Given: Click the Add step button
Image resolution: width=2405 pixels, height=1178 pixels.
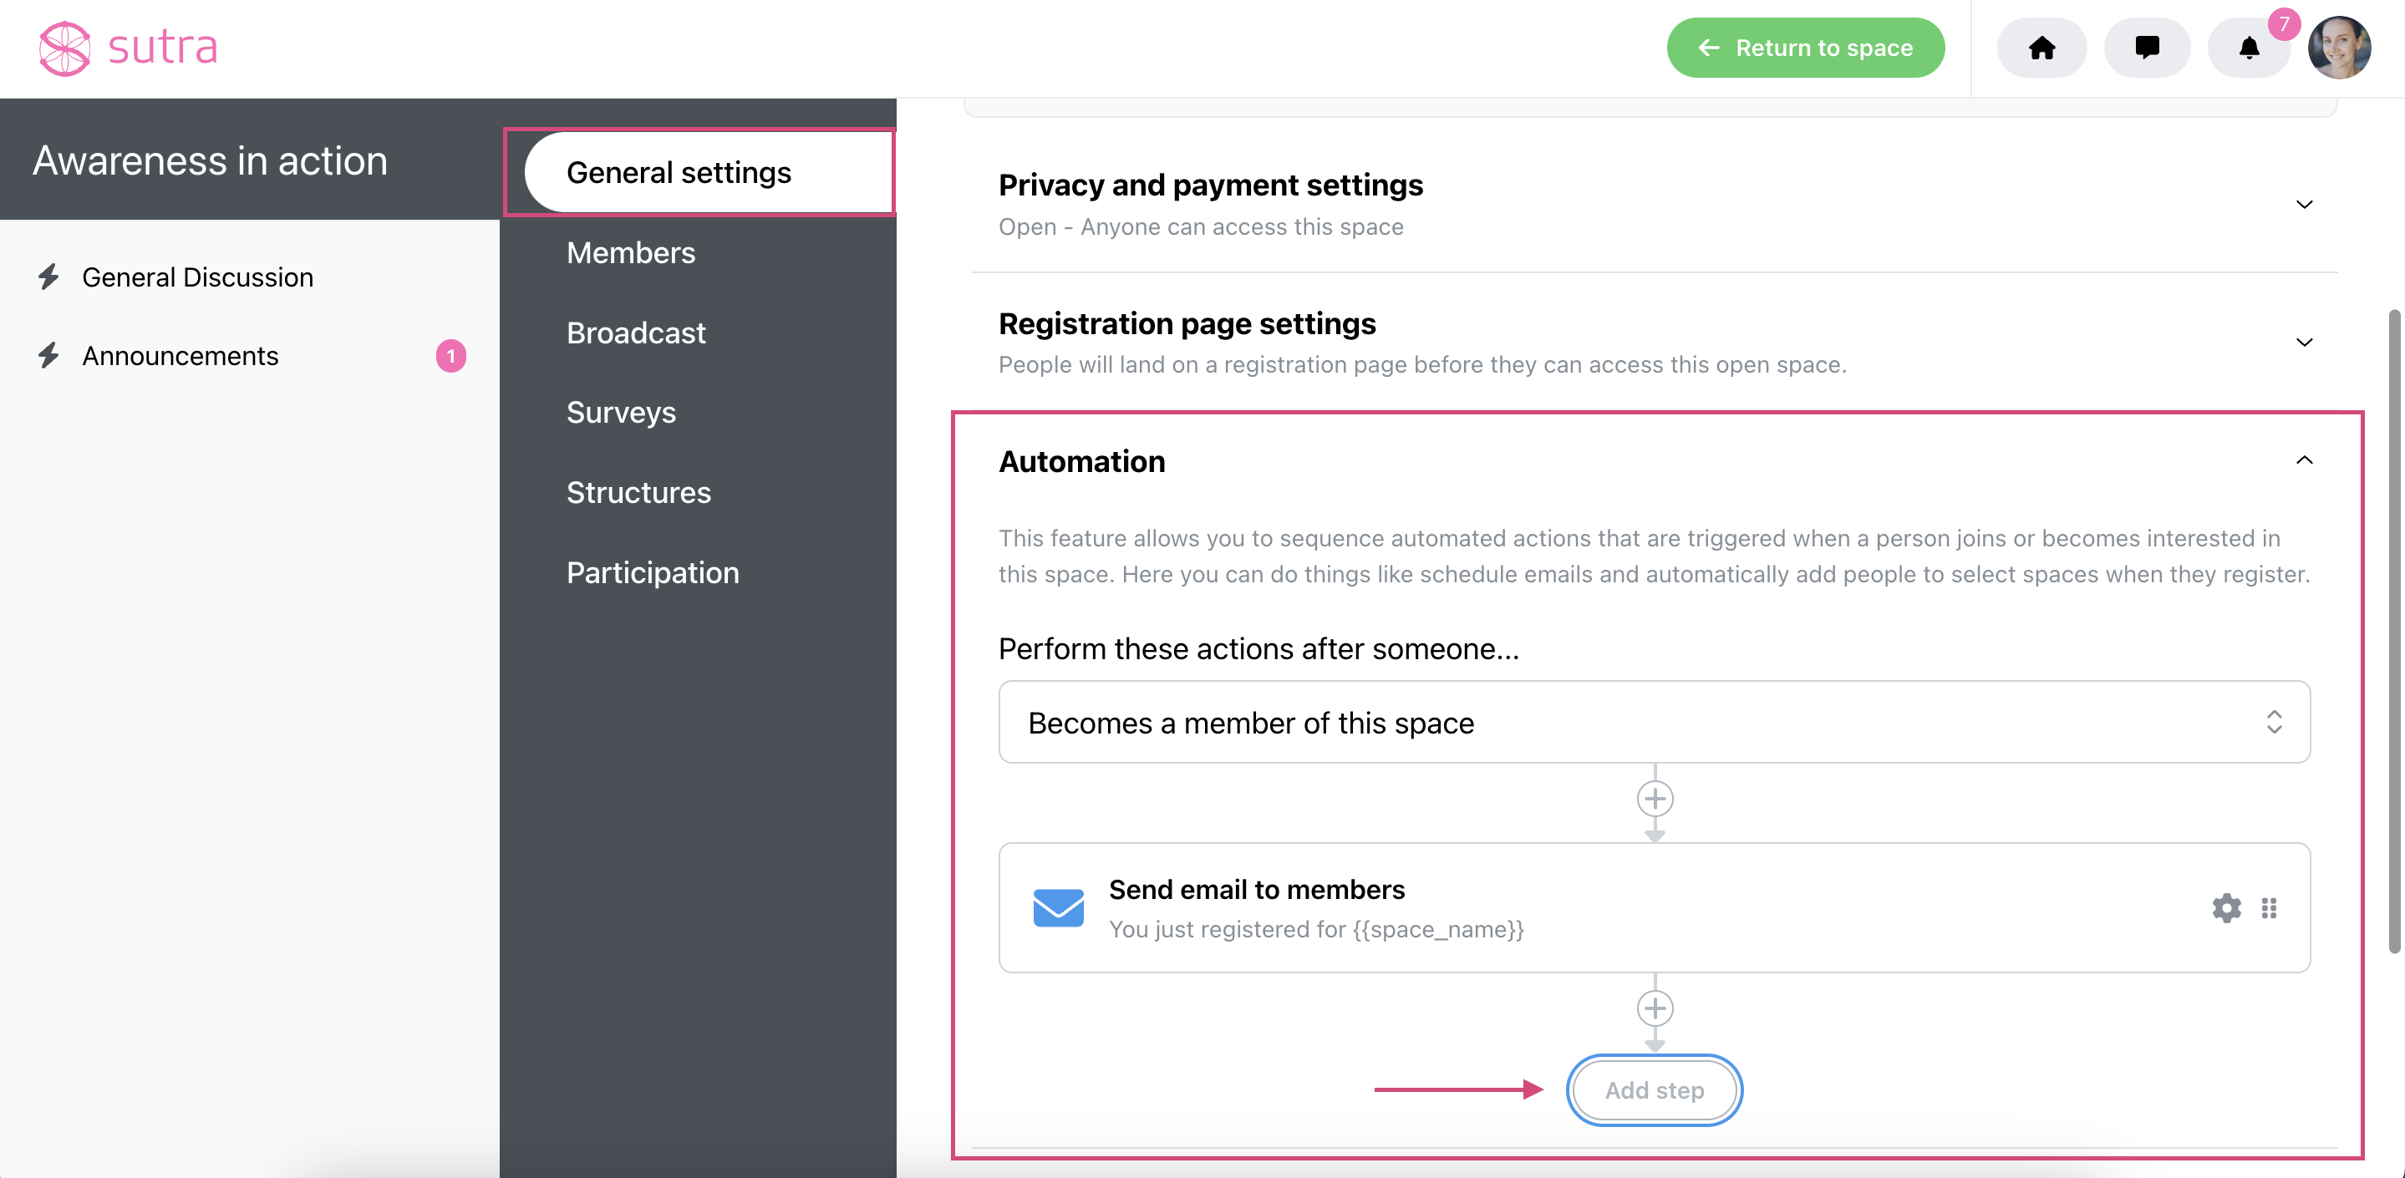Looking at the screenshot, I should [1655, 1090].
